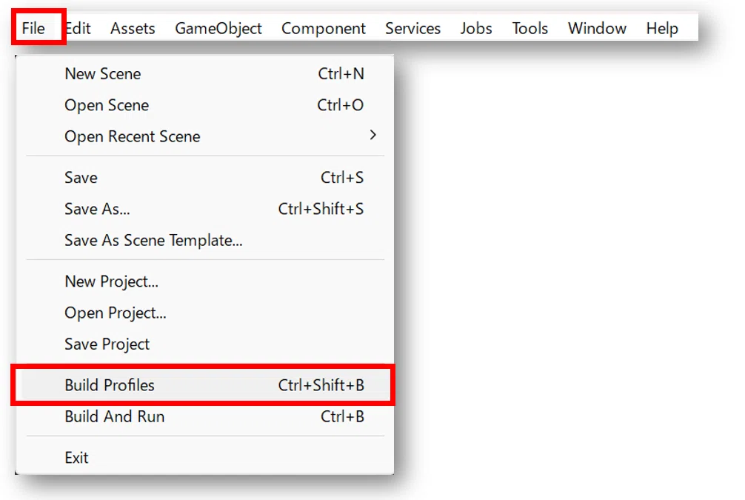Choose Save As... option
Viewport: 745px width, 500px height.
pyautogui.click(x=205, y=209)
